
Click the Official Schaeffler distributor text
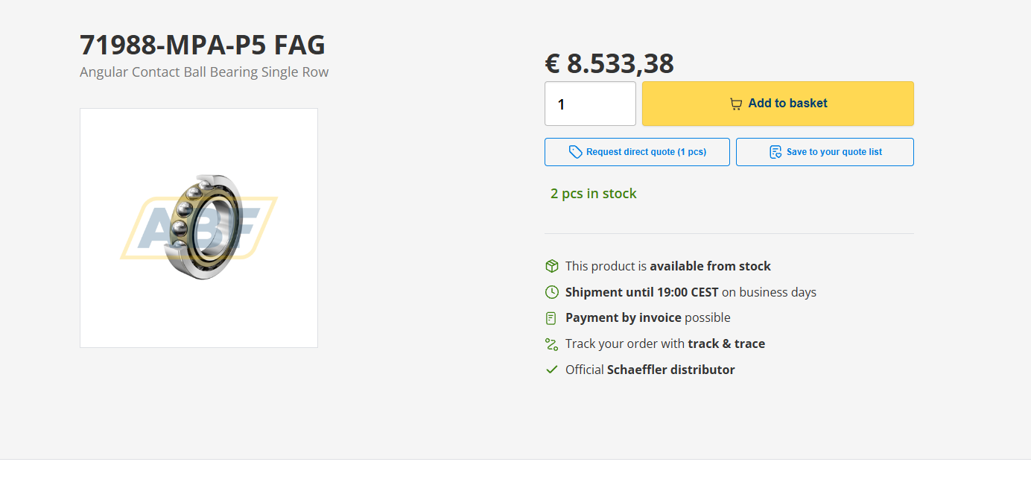[650, 370]
